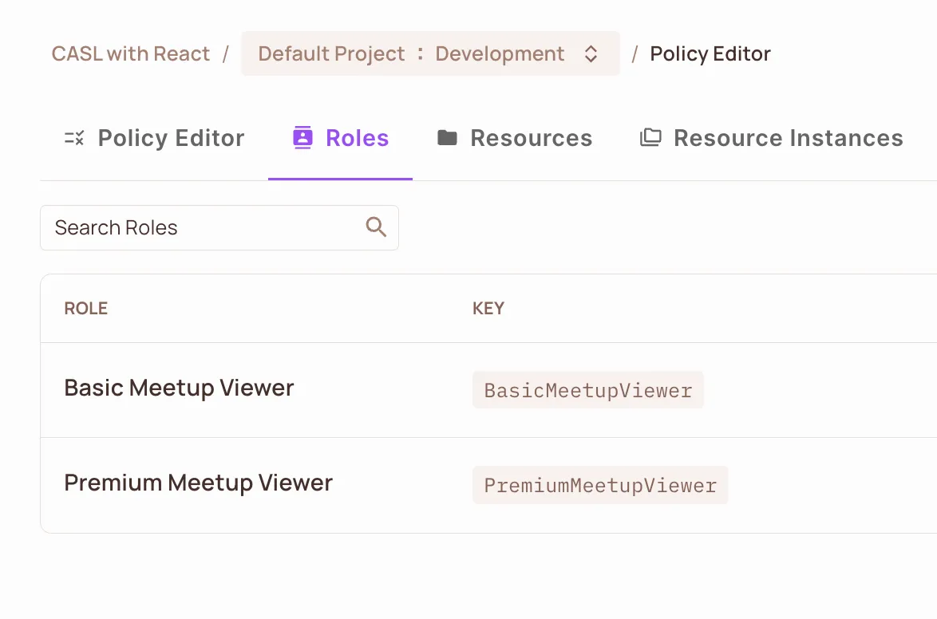Open the Default Project selector
The image size is (937, 619).
(x=332, y=54)
